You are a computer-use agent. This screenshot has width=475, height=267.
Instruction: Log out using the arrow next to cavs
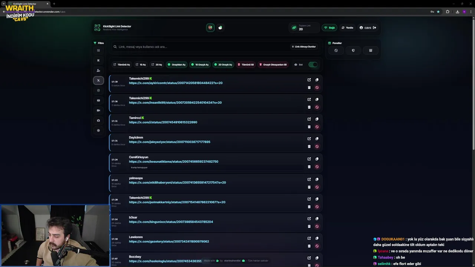tap(374, 28)
